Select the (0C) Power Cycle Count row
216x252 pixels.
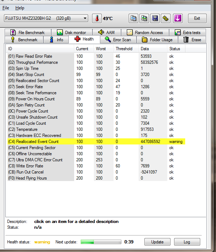click(96, 111)
